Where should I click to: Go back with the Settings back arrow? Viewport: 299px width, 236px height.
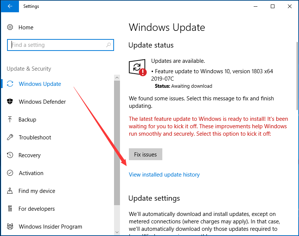(x=10, y=6)
